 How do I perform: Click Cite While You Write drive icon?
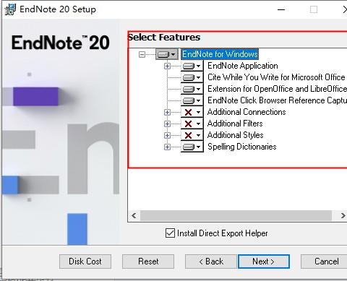[192, 77]
